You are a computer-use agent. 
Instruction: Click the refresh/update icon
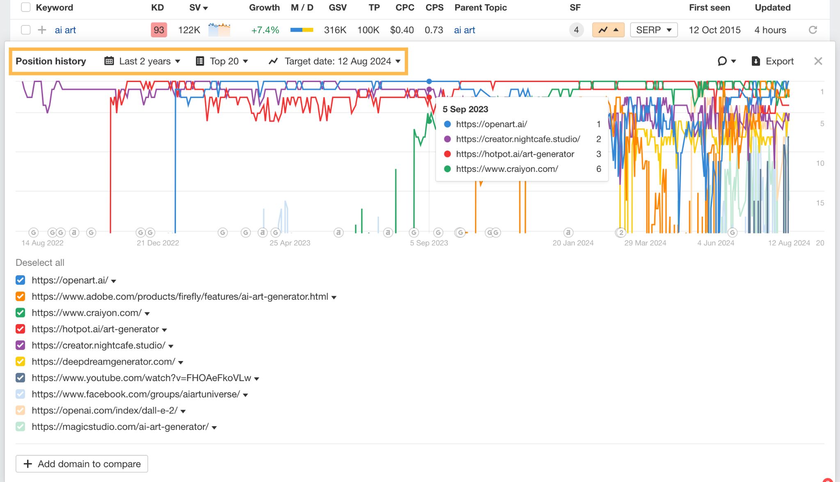(813, 30)
